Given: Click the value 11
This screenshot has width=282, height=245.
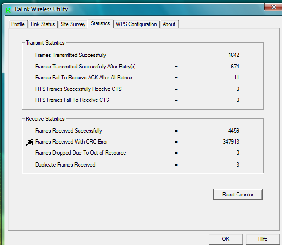Looking at the screenshot, I should pyautogui.click(x=237, y=78).
